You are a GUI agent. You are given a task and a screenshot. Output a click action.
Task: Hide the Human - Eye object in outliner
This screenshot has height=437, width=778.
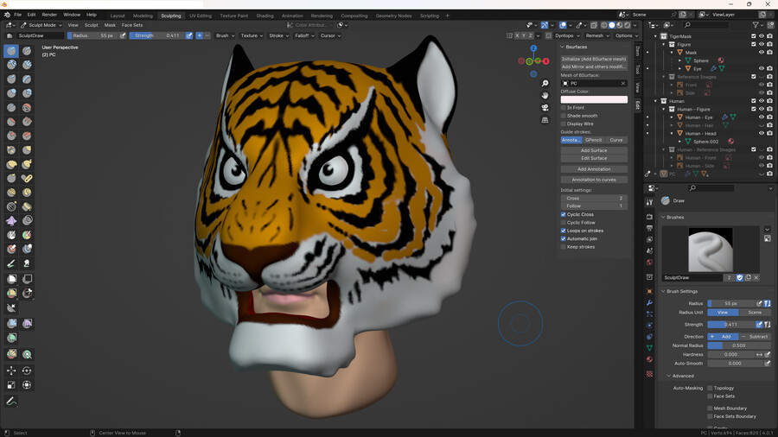click(x=762, y=117)
